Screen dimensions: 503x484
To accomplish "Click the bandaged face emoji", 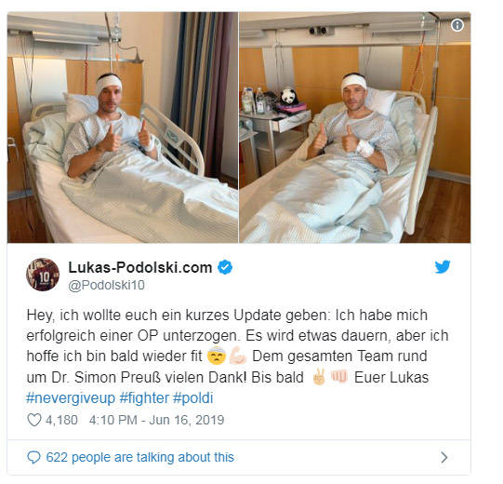I will pos(217,356).
